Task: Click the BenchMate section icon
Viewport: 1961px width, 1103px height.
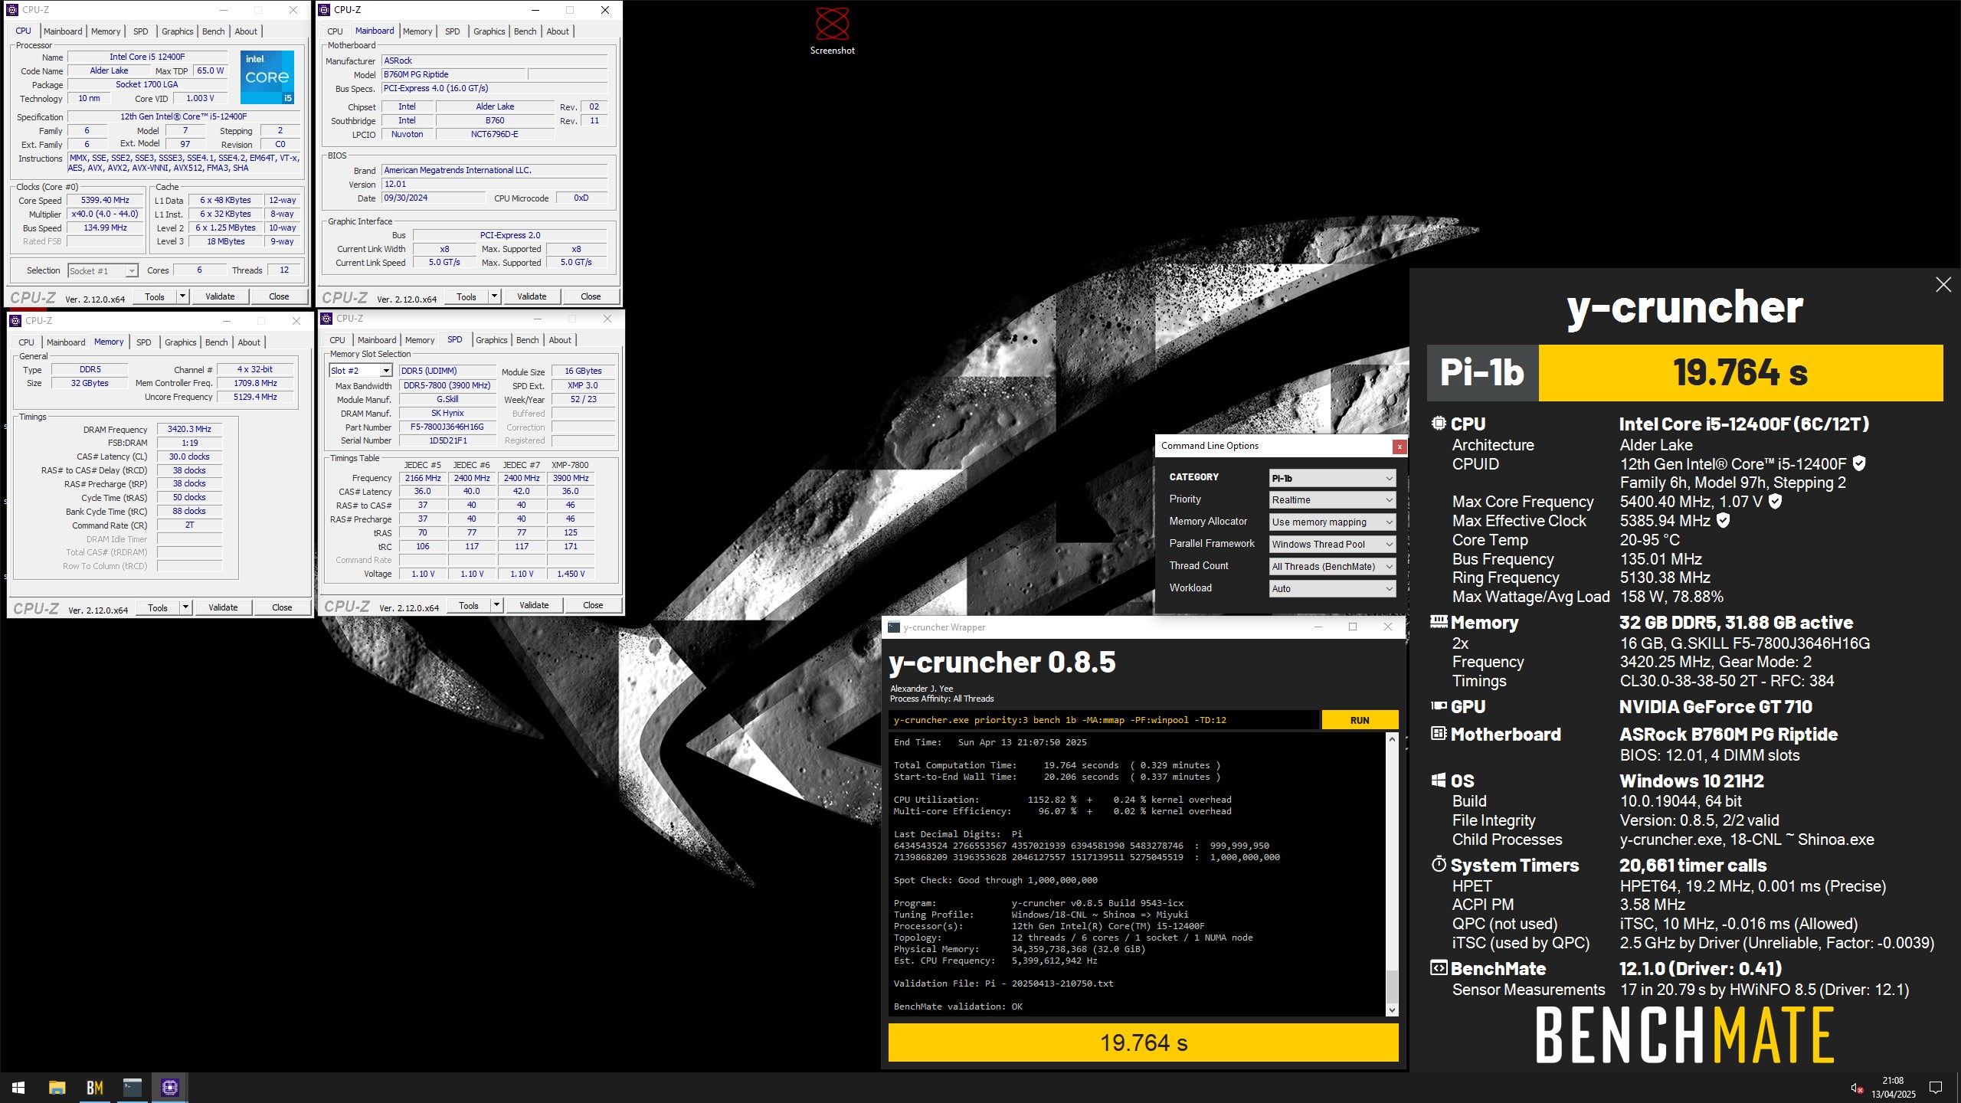Action: (1439, 968)
